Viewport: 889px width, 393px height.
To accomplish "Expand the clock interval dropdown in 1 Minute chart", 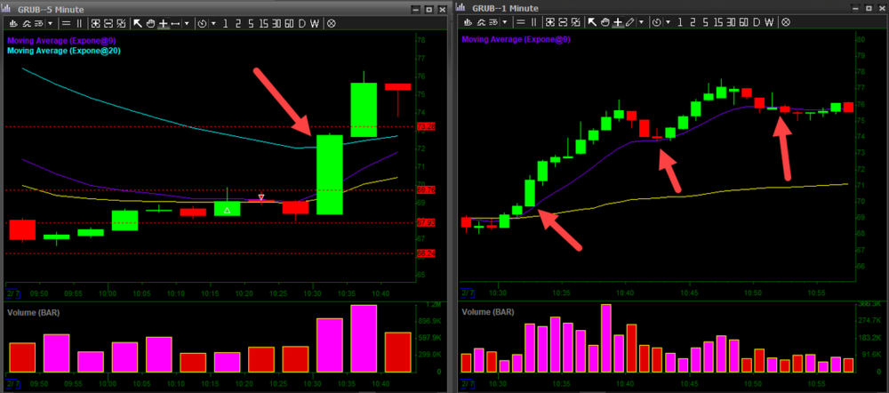I will click(668, 22).
